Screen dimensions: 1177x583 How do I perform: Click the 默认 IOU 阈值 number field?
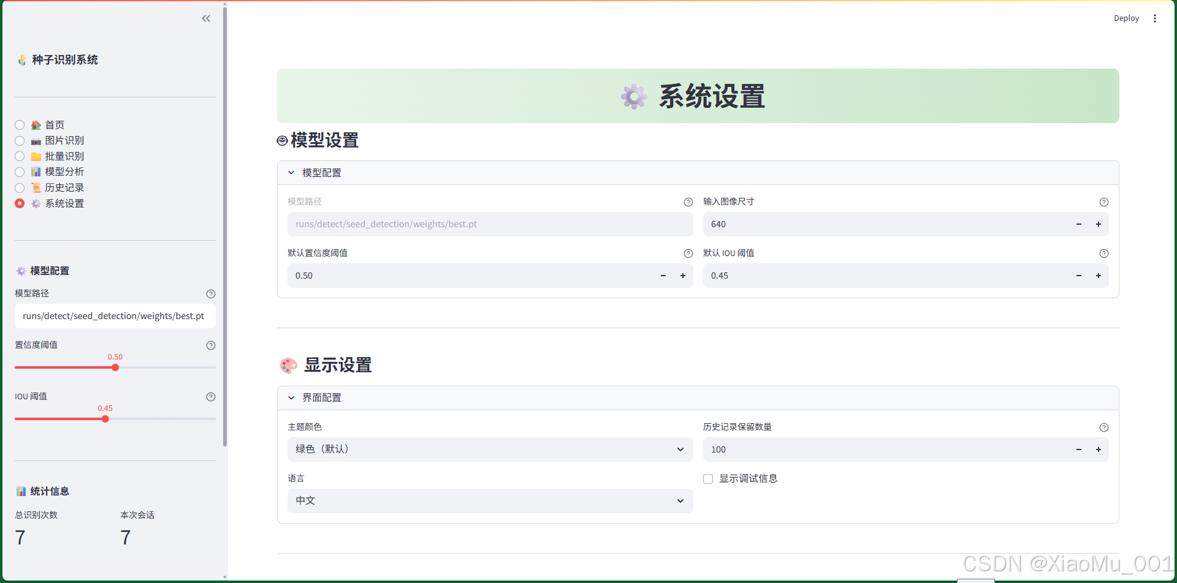pos(886,276)
